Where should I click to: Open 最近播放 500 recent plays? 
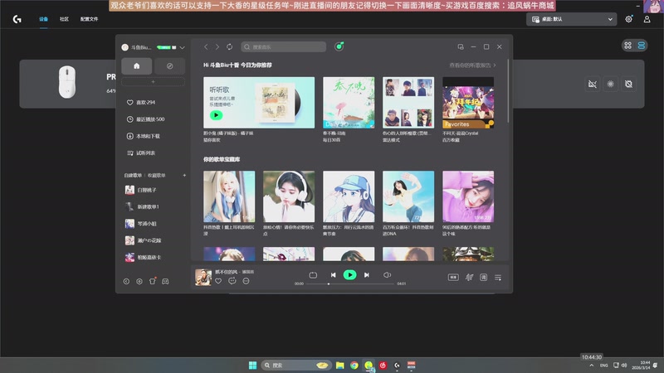(146, 119)
